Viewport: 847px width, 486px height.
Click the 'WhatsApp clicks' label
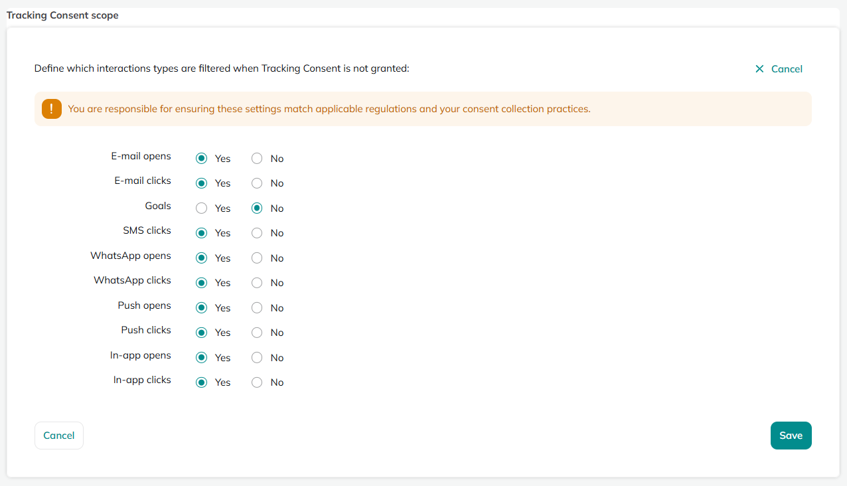coord(132,280)
